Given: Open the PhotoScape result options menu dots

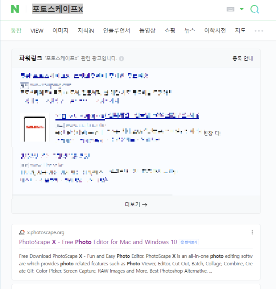Looking at the screenshot, I should tap(252, 232).
